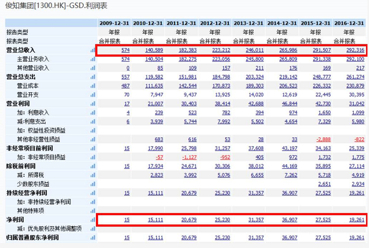Select the page title 俊知集团[1300.HK]-GSD.利润表
The width and height of the screenshot is (369, 248).
(56, 6)
